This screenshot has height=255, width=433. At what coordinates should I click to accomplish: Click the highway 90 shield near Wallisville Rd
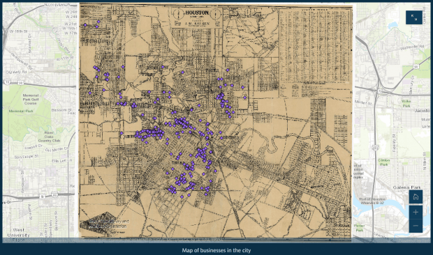pos(416,67)
